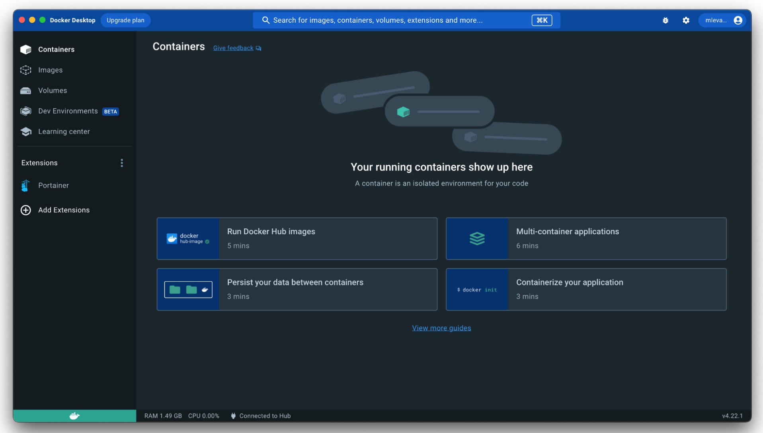Viewport: 763px width, 433px height.
Task: Click the user account avatar icon
Action: coord(738,20)
